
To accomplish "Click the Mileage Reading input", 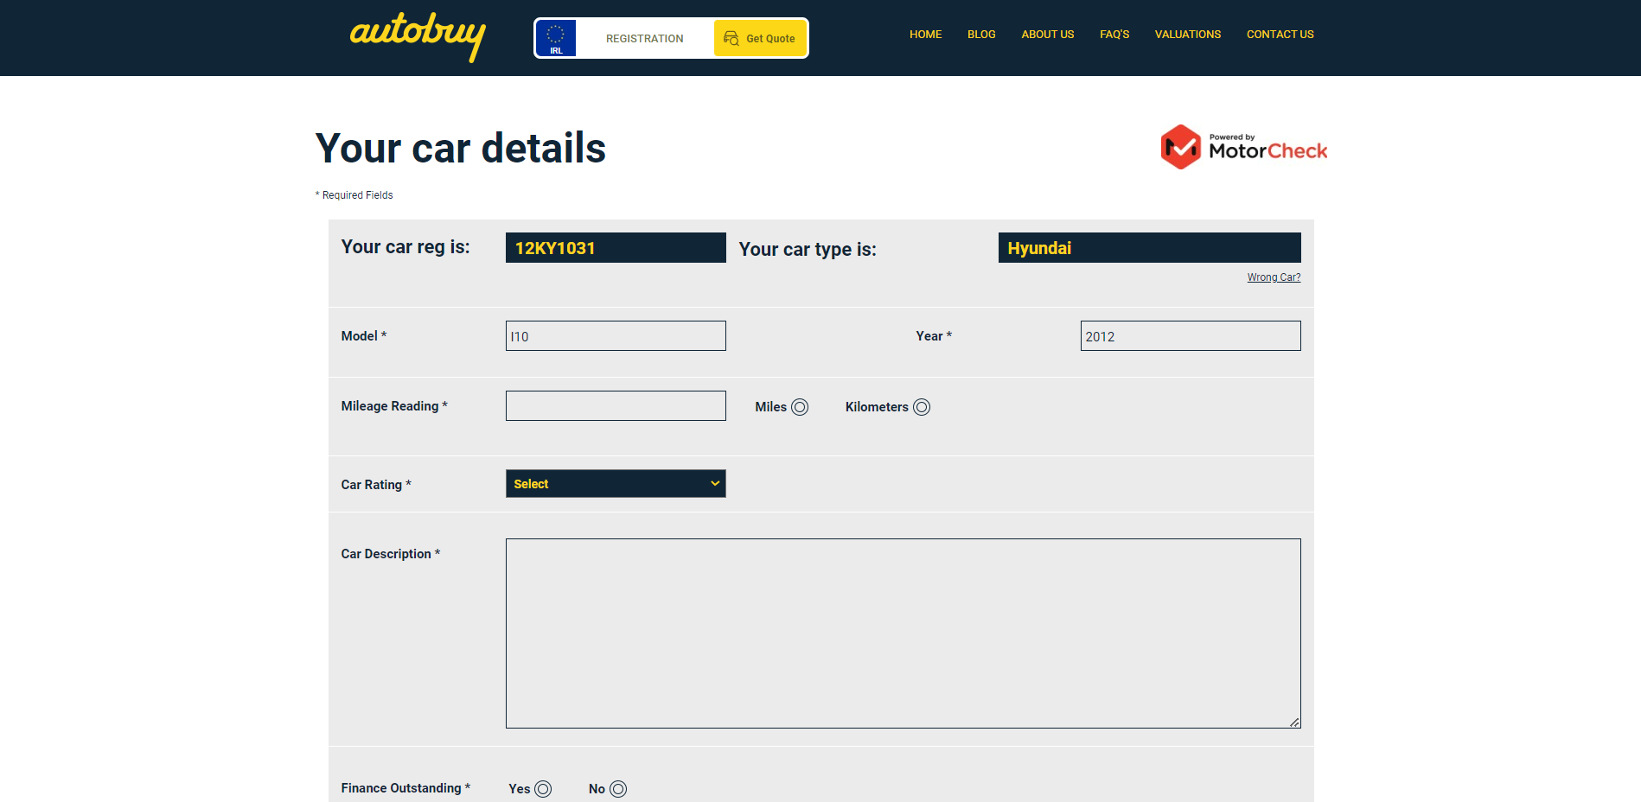I will tap(616, 406).
